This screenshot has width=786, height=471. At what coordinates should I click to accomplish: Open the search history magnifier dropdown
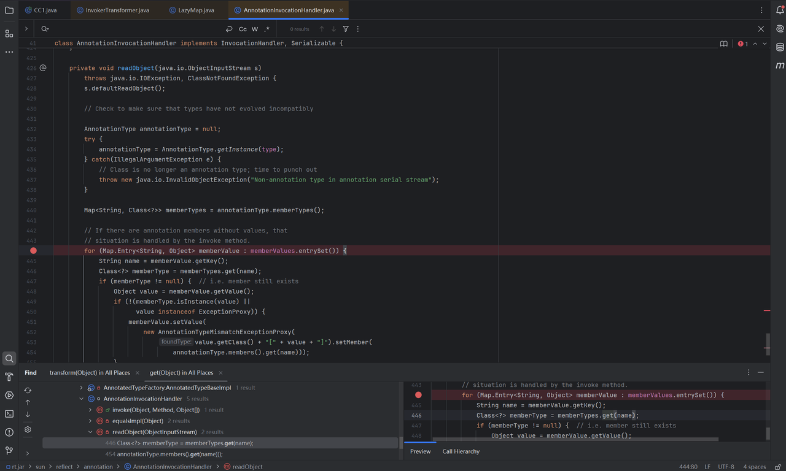click(45, 29)
